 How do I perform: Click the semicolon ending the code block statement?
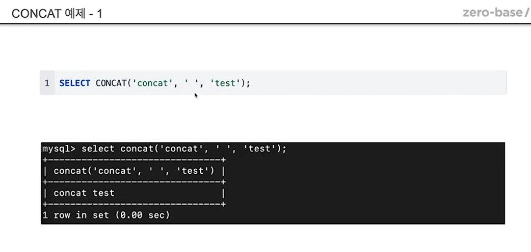(x=248, y=83)
